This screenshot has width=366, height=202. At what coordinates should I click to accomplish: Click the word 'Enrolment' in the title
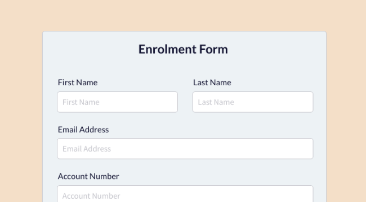[167, 49]
